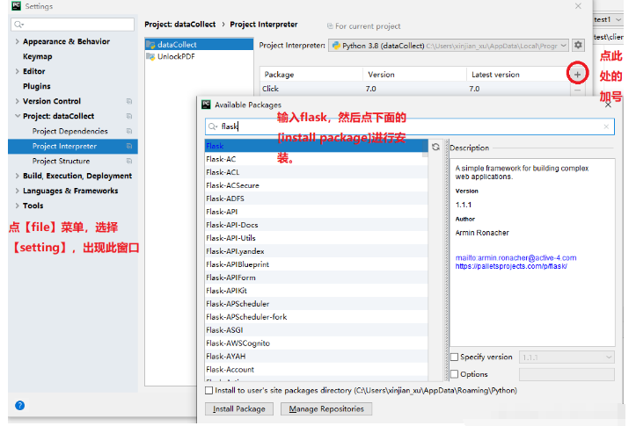Select the Click package row

pyautogui.click(x=414, y=89)
